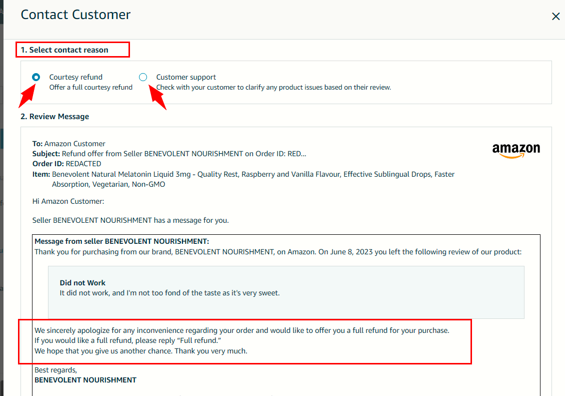This screenshot has width=565, height=396.
Task: Click 'Absorption, Vegetarian, Non-GMO' item continuation
Action: [x=108, y=184]
